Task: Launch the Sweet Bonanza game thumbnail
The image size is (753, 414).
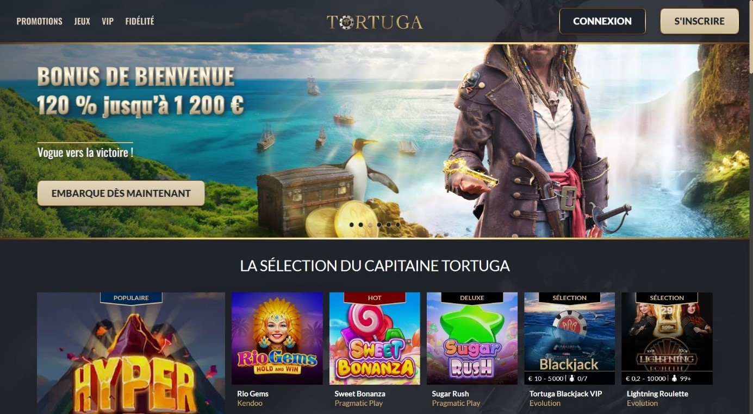Action: (x=375, y=339)
